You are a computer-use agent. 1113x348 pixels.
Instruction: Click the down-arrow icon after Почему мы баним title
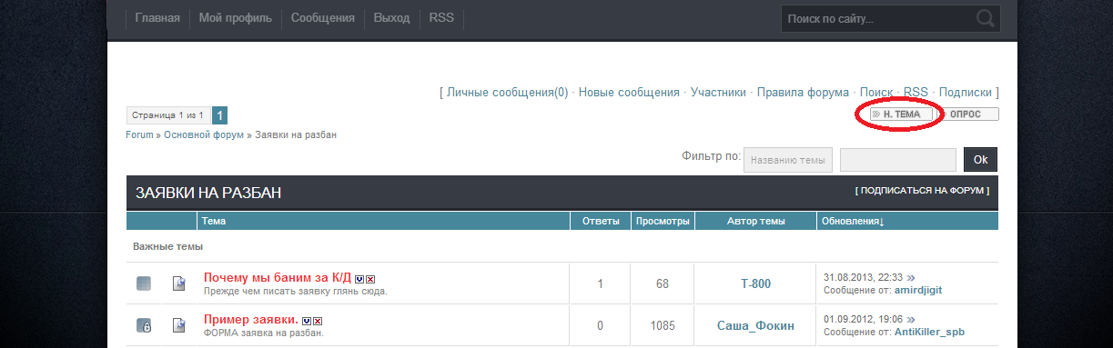[359, 279]
